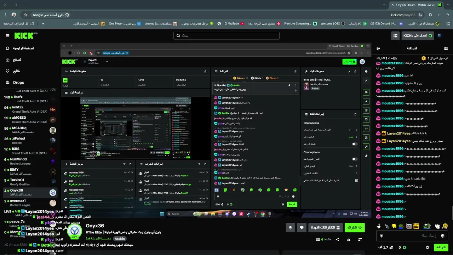453x255 pixels.
Task: Insert the duck emote into chat
Action: point(378,226)
